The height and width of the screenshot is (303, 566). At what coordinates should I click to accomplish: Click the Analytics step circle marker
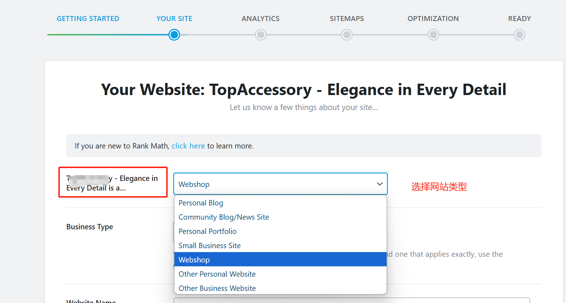pyautogui.click(x=261, y=35)
